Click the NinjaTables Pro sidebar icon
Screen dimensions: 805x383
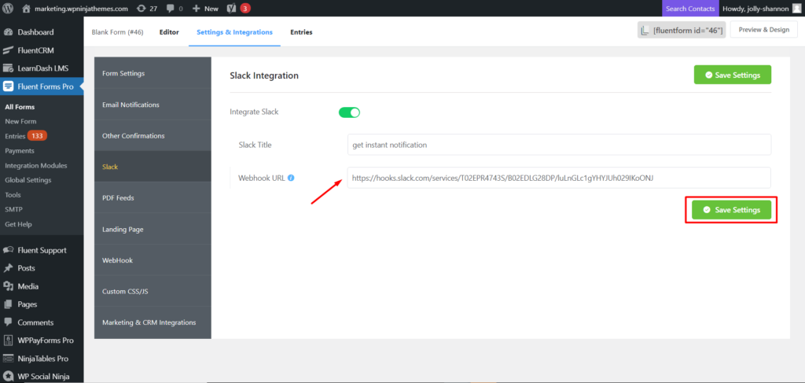[8, 359]
